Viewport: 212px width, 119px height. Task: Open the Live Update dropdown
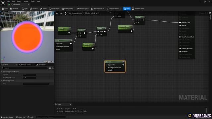[67, 9]
